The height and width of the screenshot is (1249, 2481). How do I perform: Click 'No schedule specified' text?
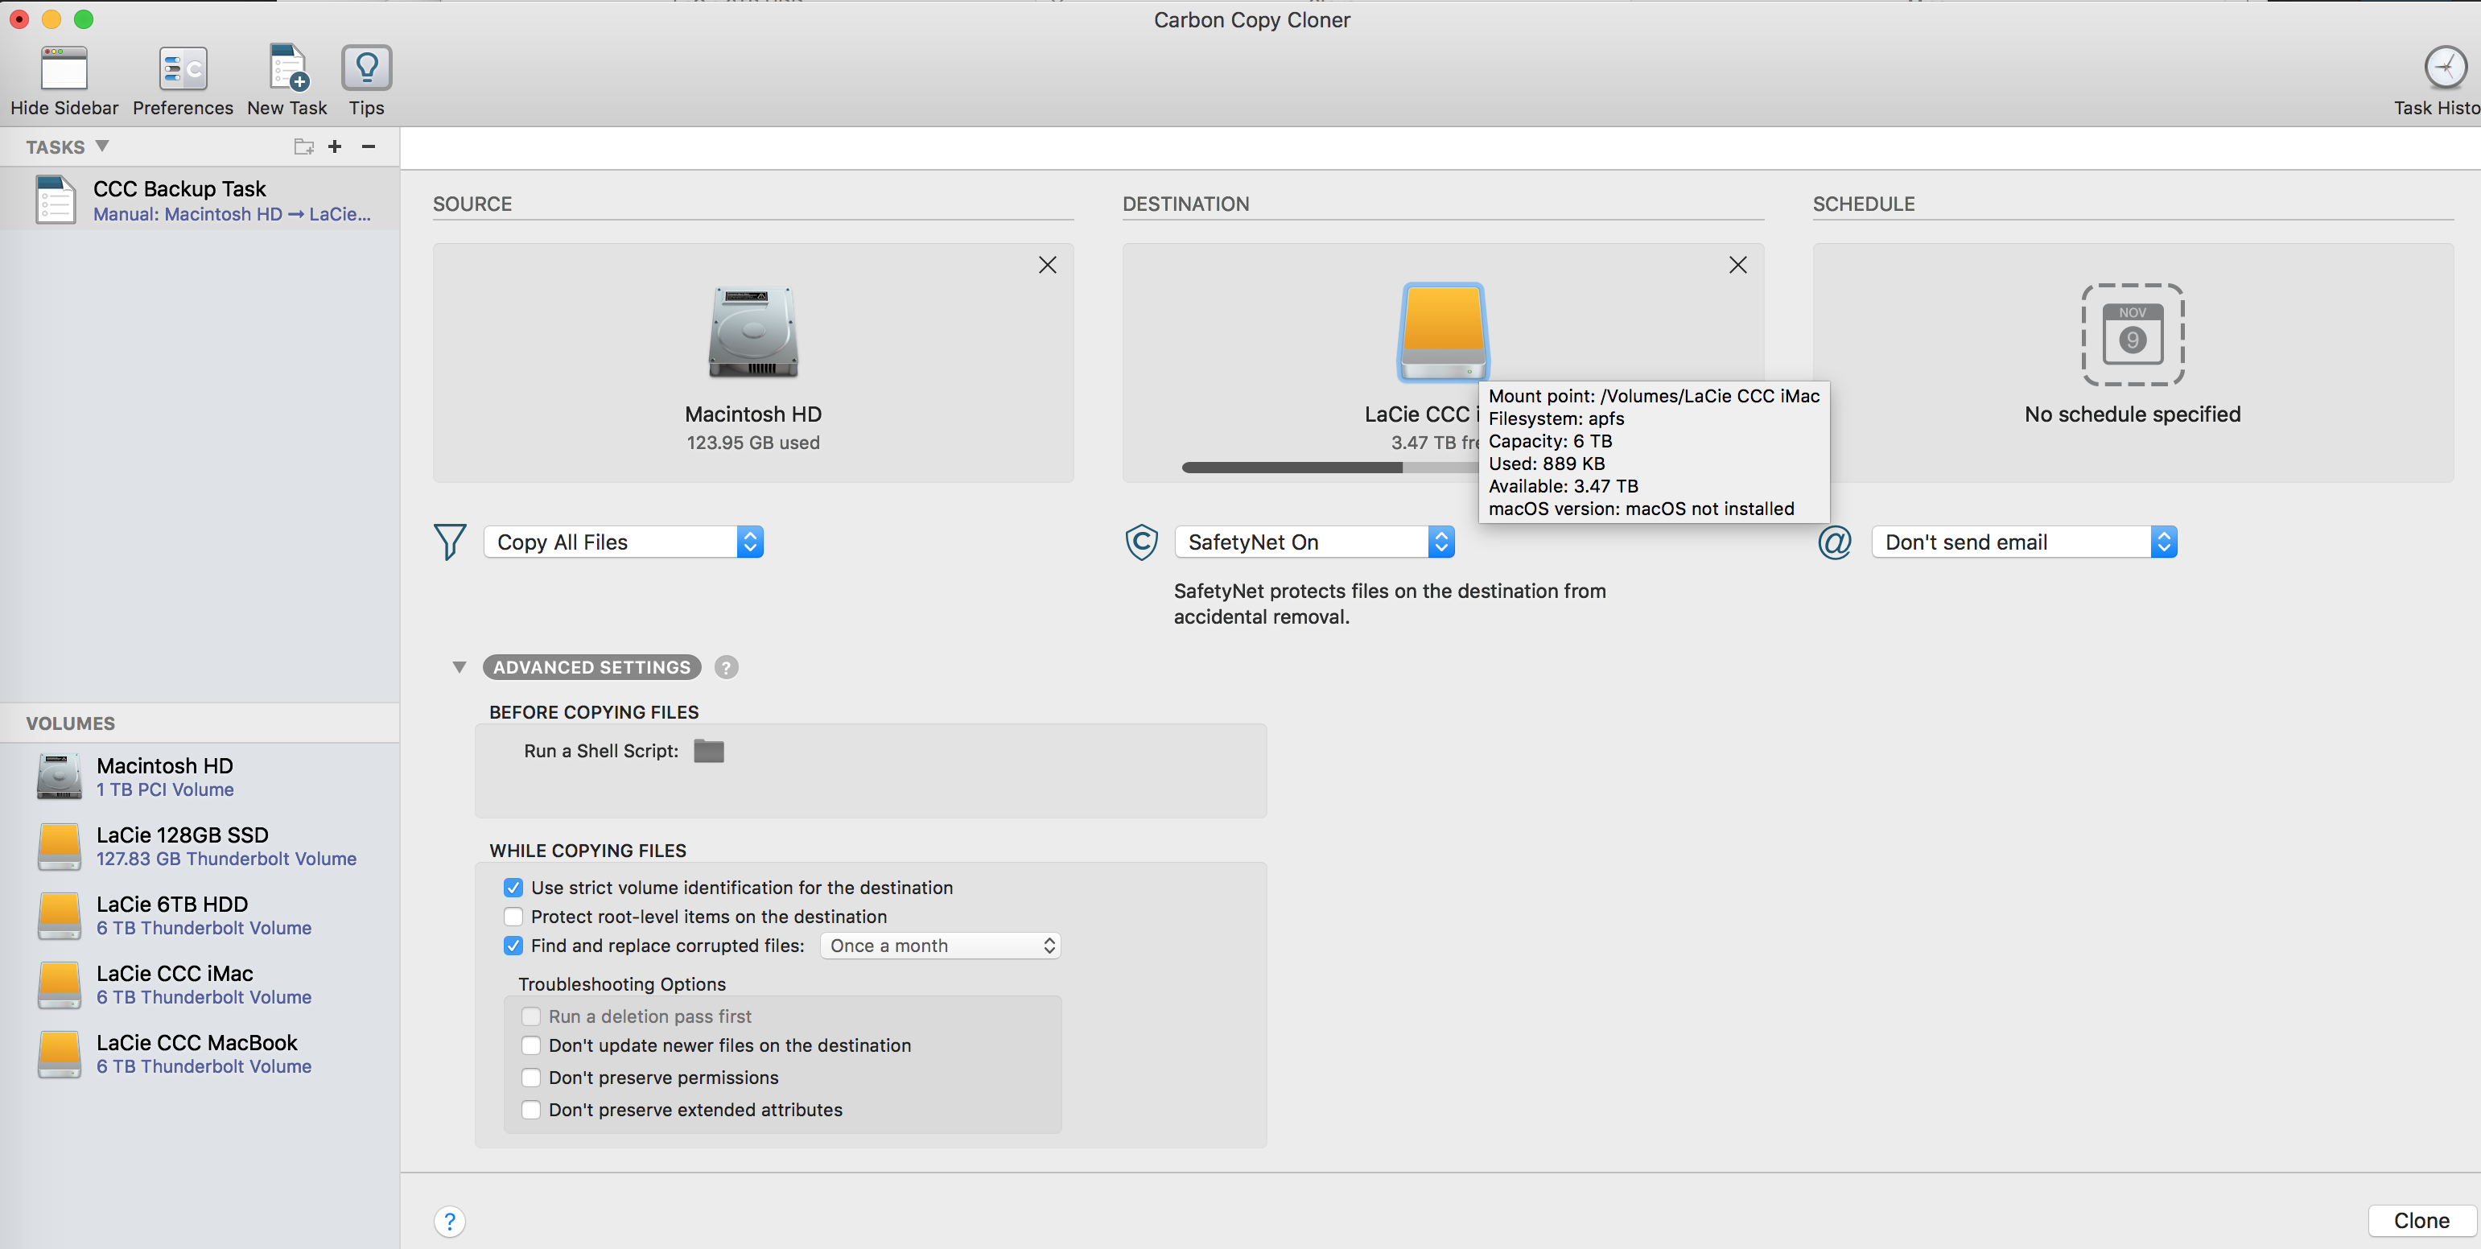[x=2132, y=414]
